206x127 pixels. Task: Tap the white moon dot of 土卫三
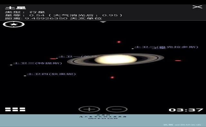coord(11,65)
